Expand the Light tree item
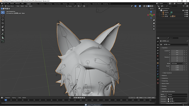 click(161, 14)
